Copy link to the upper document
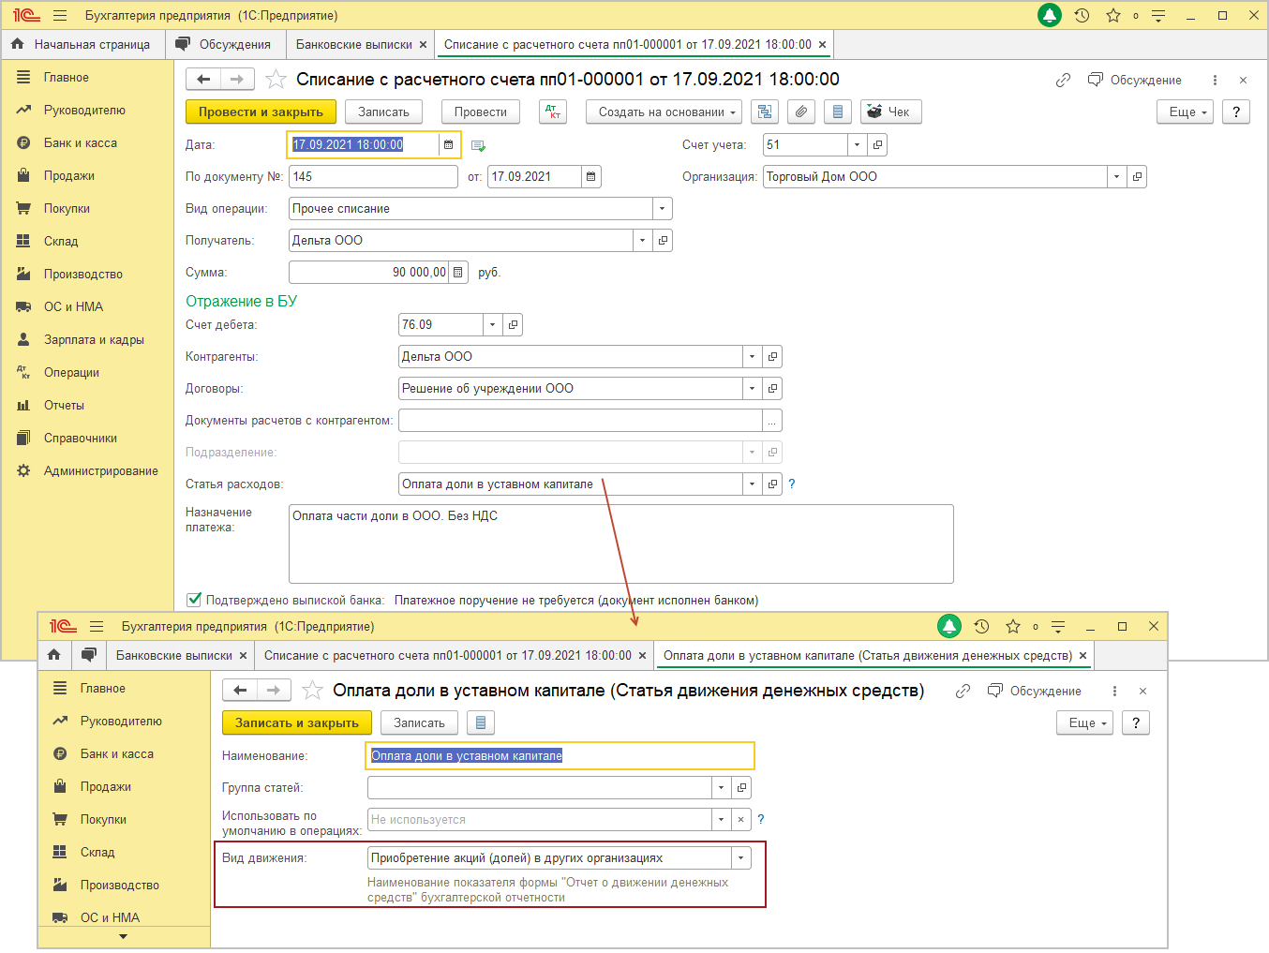 [1063, 81]
